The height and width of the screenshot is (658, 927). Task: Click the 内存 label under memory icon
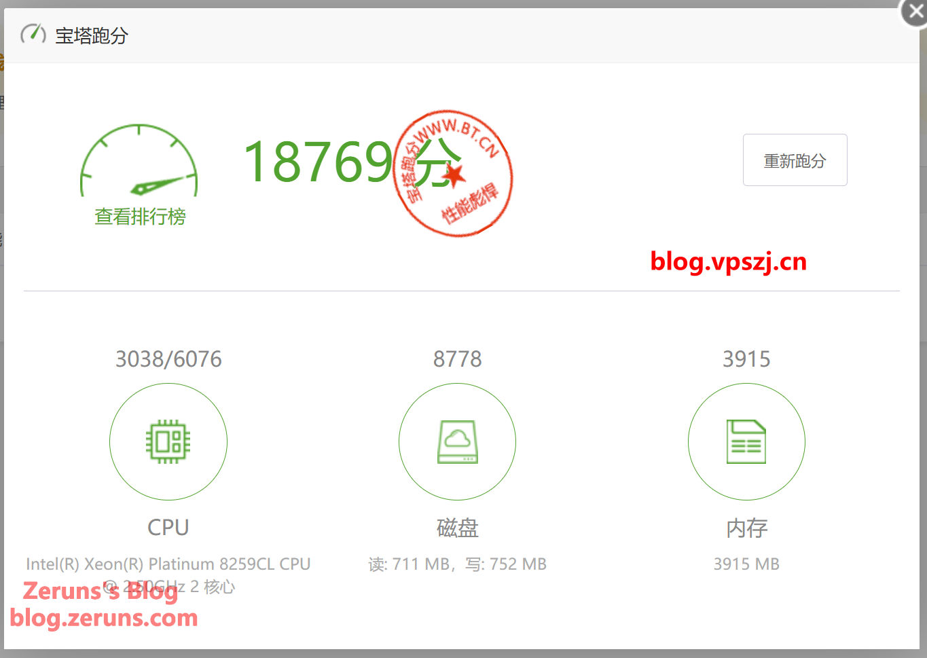click(x=746, y=528)
